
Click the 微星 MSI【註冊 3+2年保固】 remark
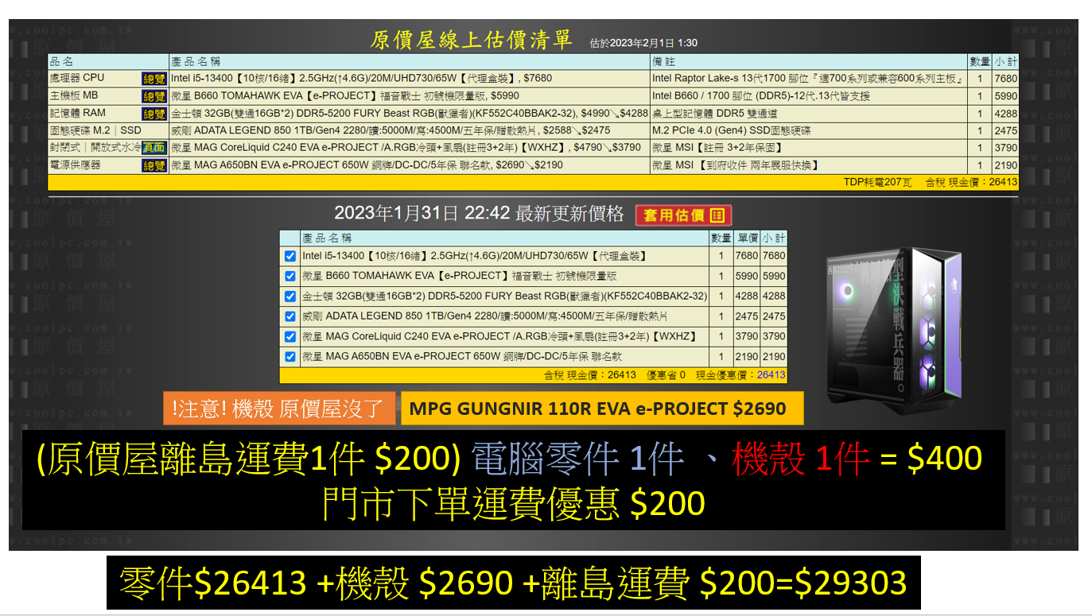718,148
